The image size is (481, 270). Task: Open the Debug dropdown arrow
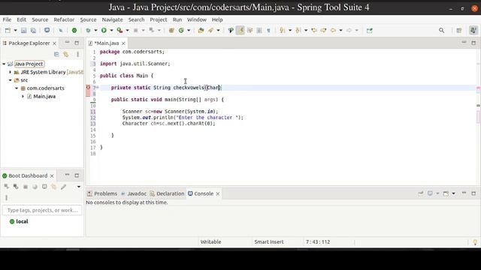click(x=95, y=30)
